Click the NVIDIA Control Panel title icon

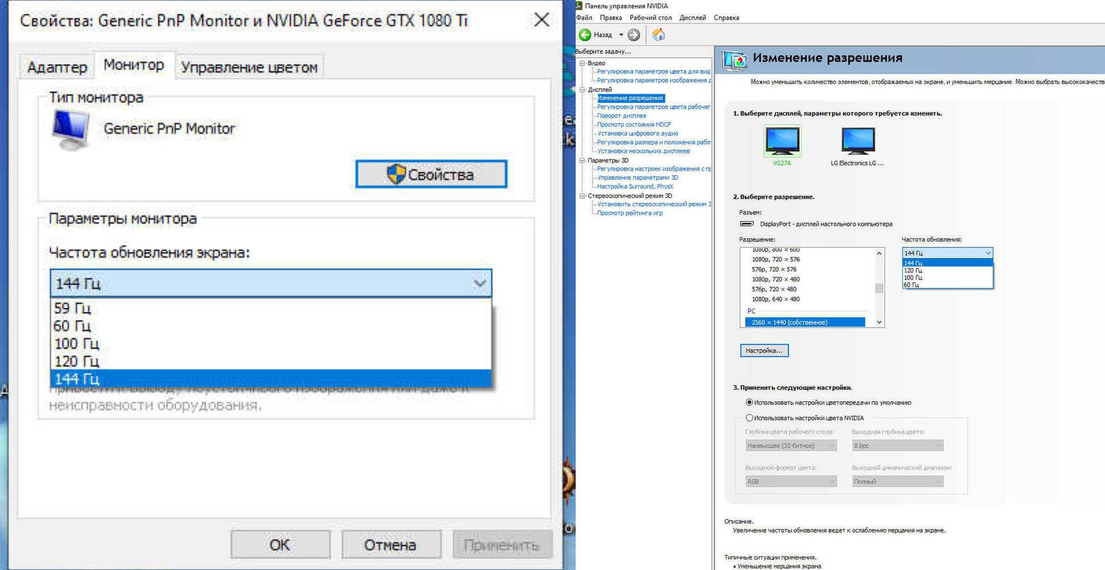579,6
